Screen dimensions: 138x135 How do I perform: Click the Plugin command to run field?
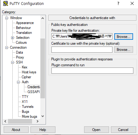pos(92,71)
